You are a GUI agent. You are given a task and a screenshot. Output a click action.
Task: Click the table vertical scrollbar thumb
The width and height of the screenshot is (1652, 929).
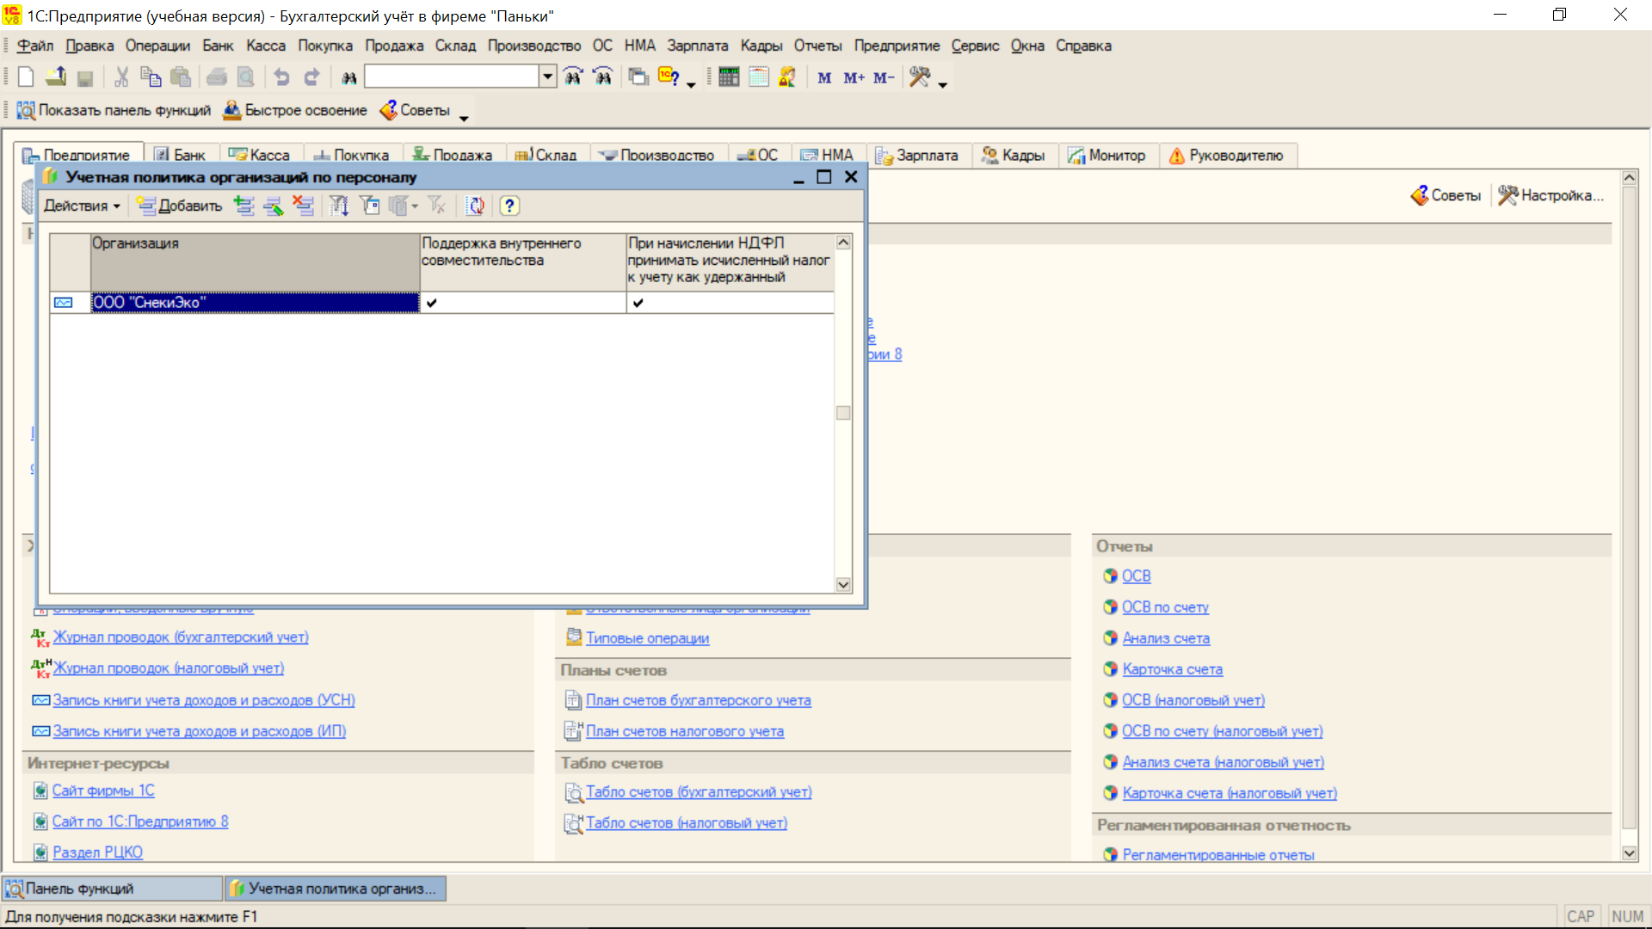(x=843, y=413)
